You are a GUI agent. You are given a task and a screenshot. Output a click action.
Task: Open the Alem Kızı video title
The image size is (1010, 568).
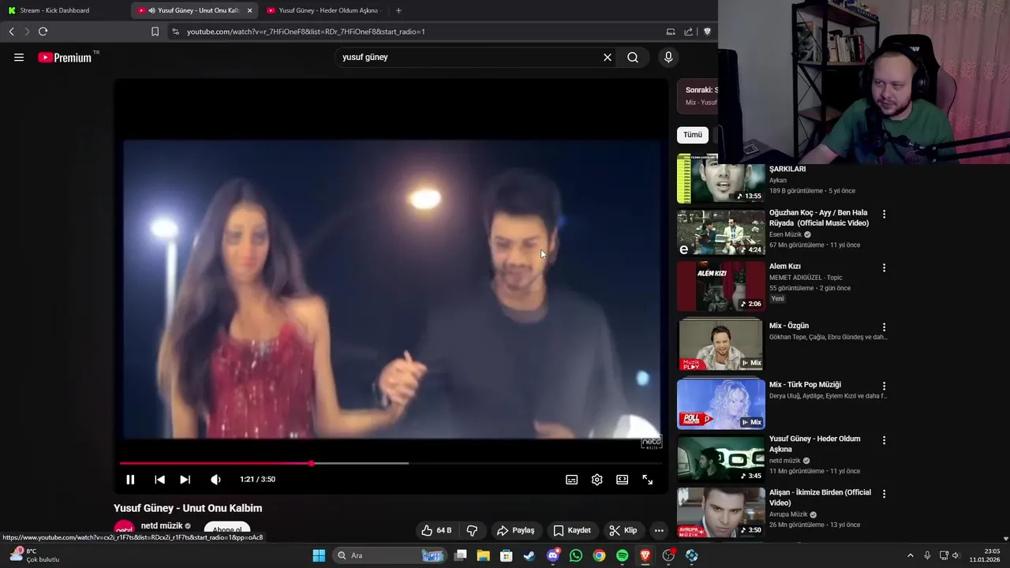pos(785,267)
